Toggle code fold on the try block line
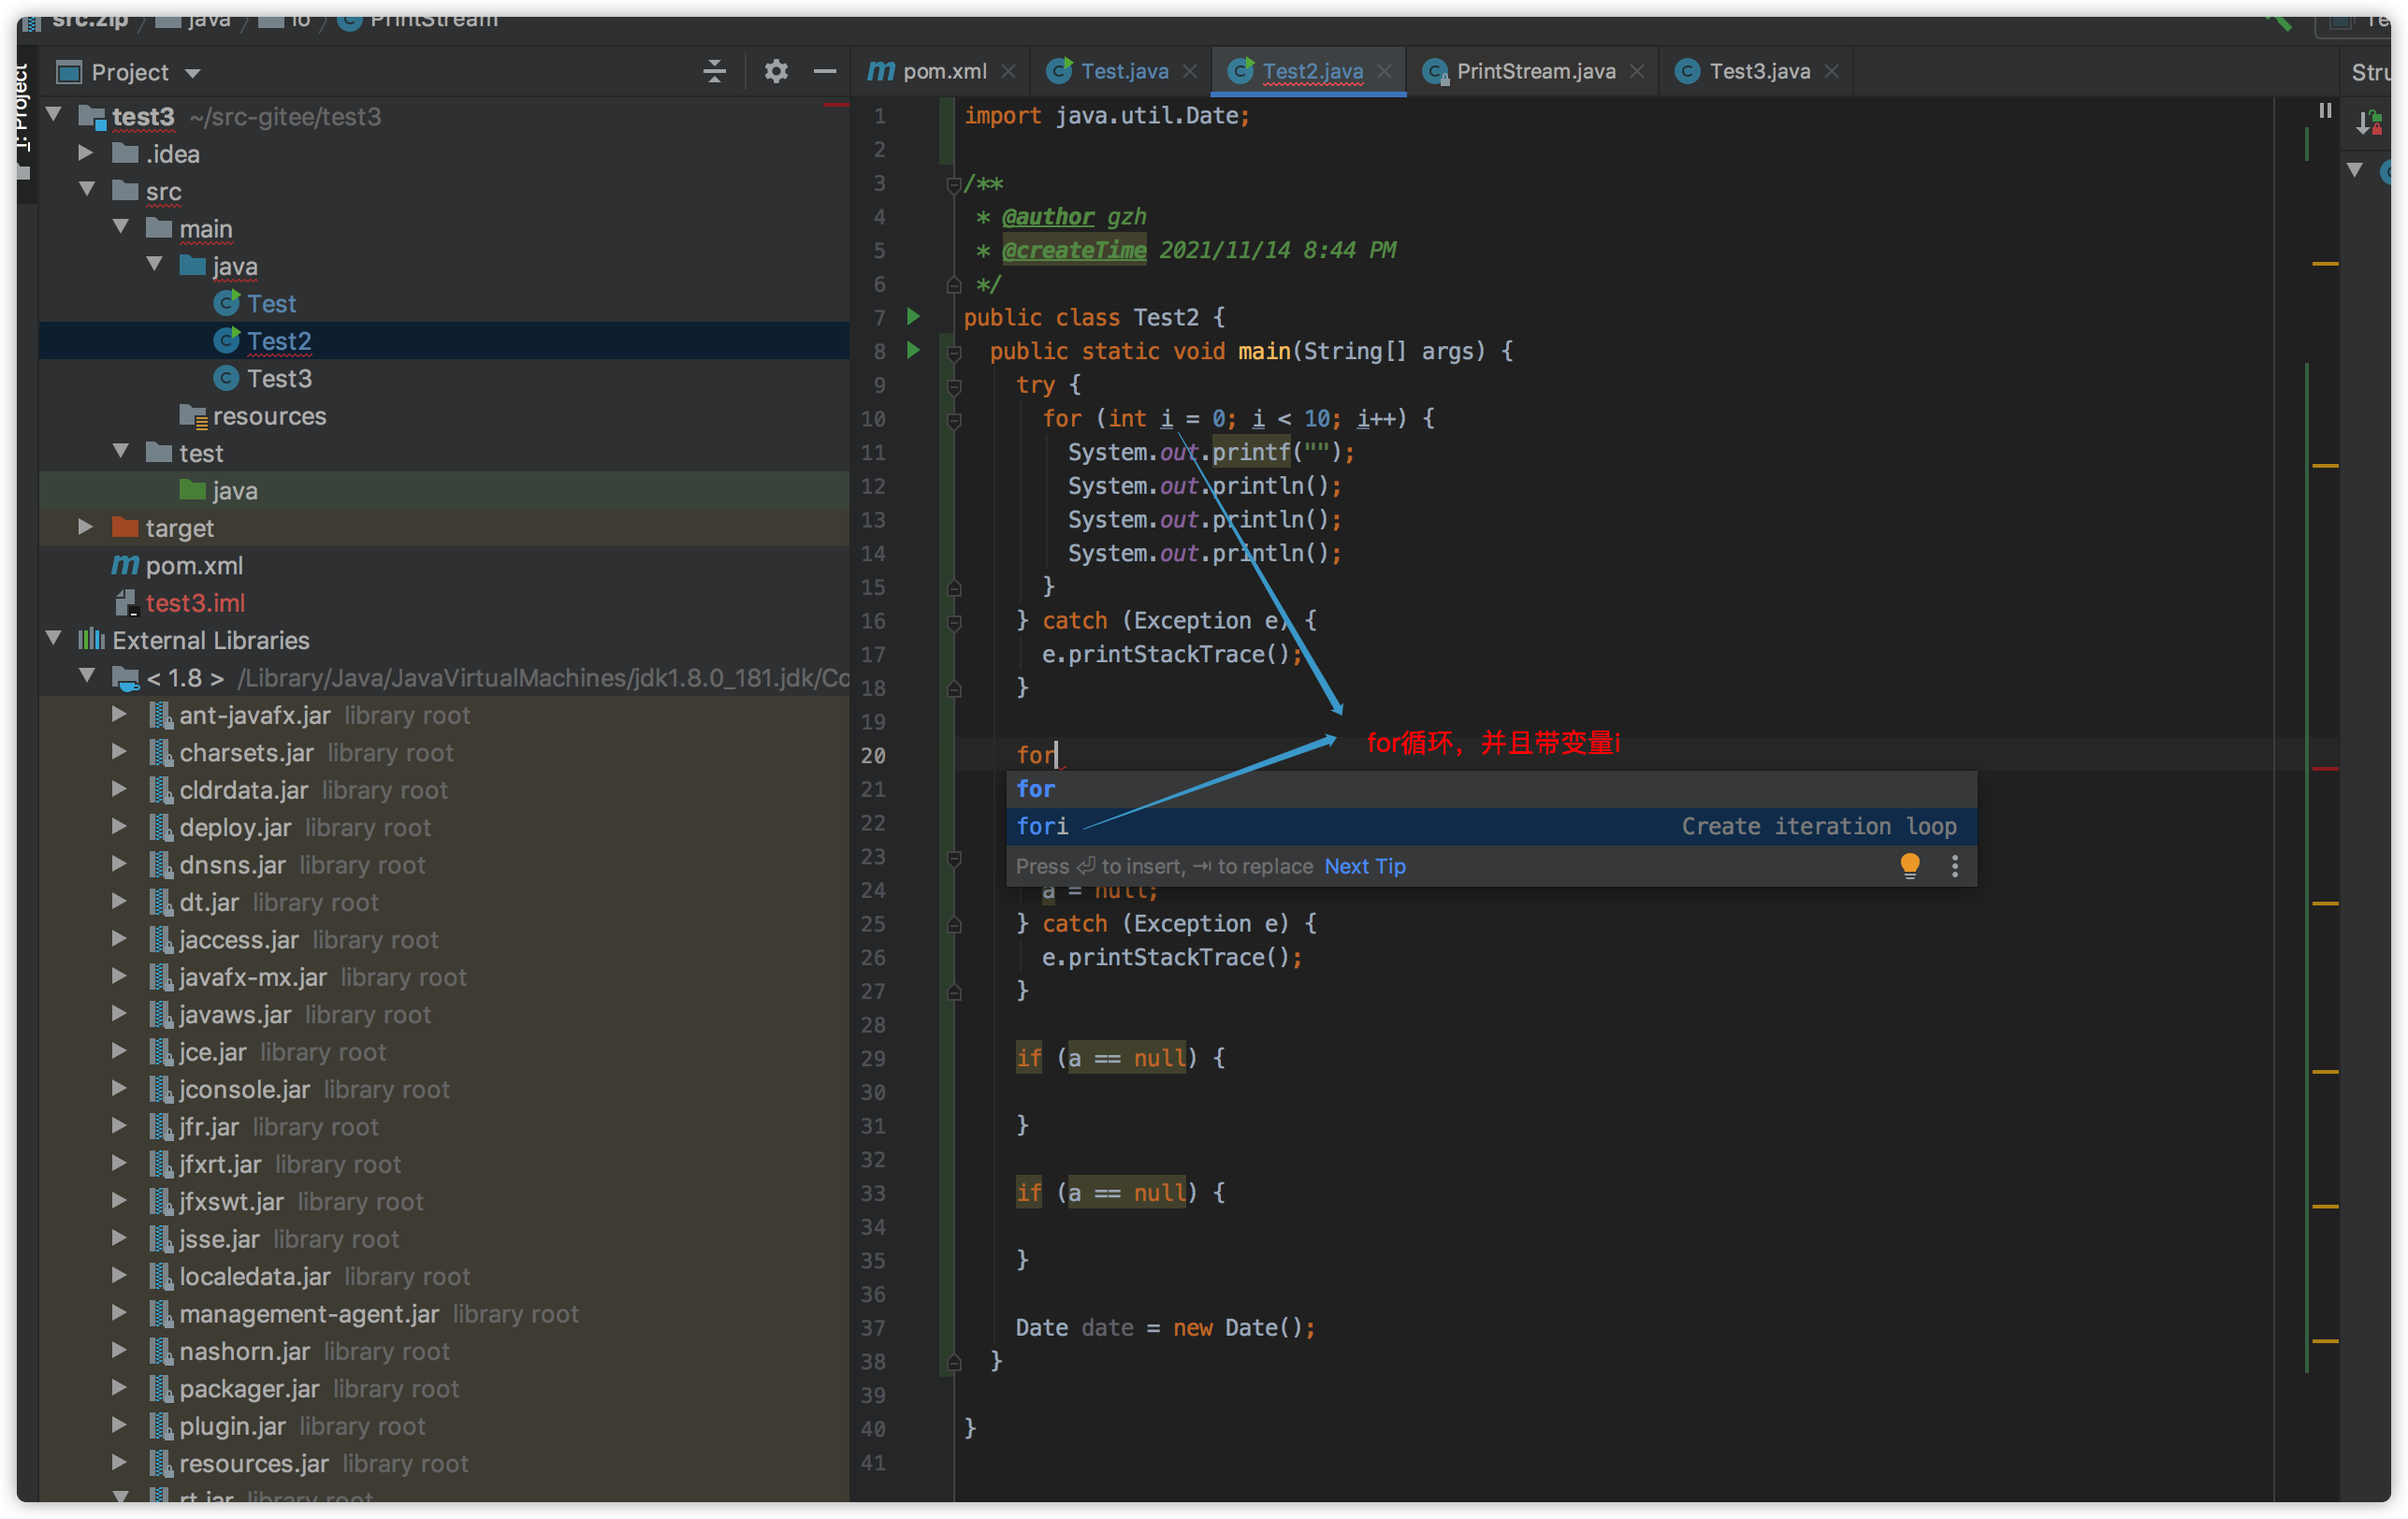This screenshot has width=2408, height=1519. point(954,386)
